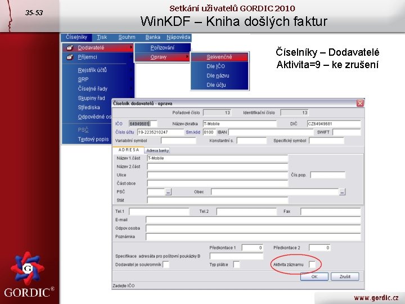Open the Banka menu
This screenshot has height=304, width=405.
pos(152,37)
